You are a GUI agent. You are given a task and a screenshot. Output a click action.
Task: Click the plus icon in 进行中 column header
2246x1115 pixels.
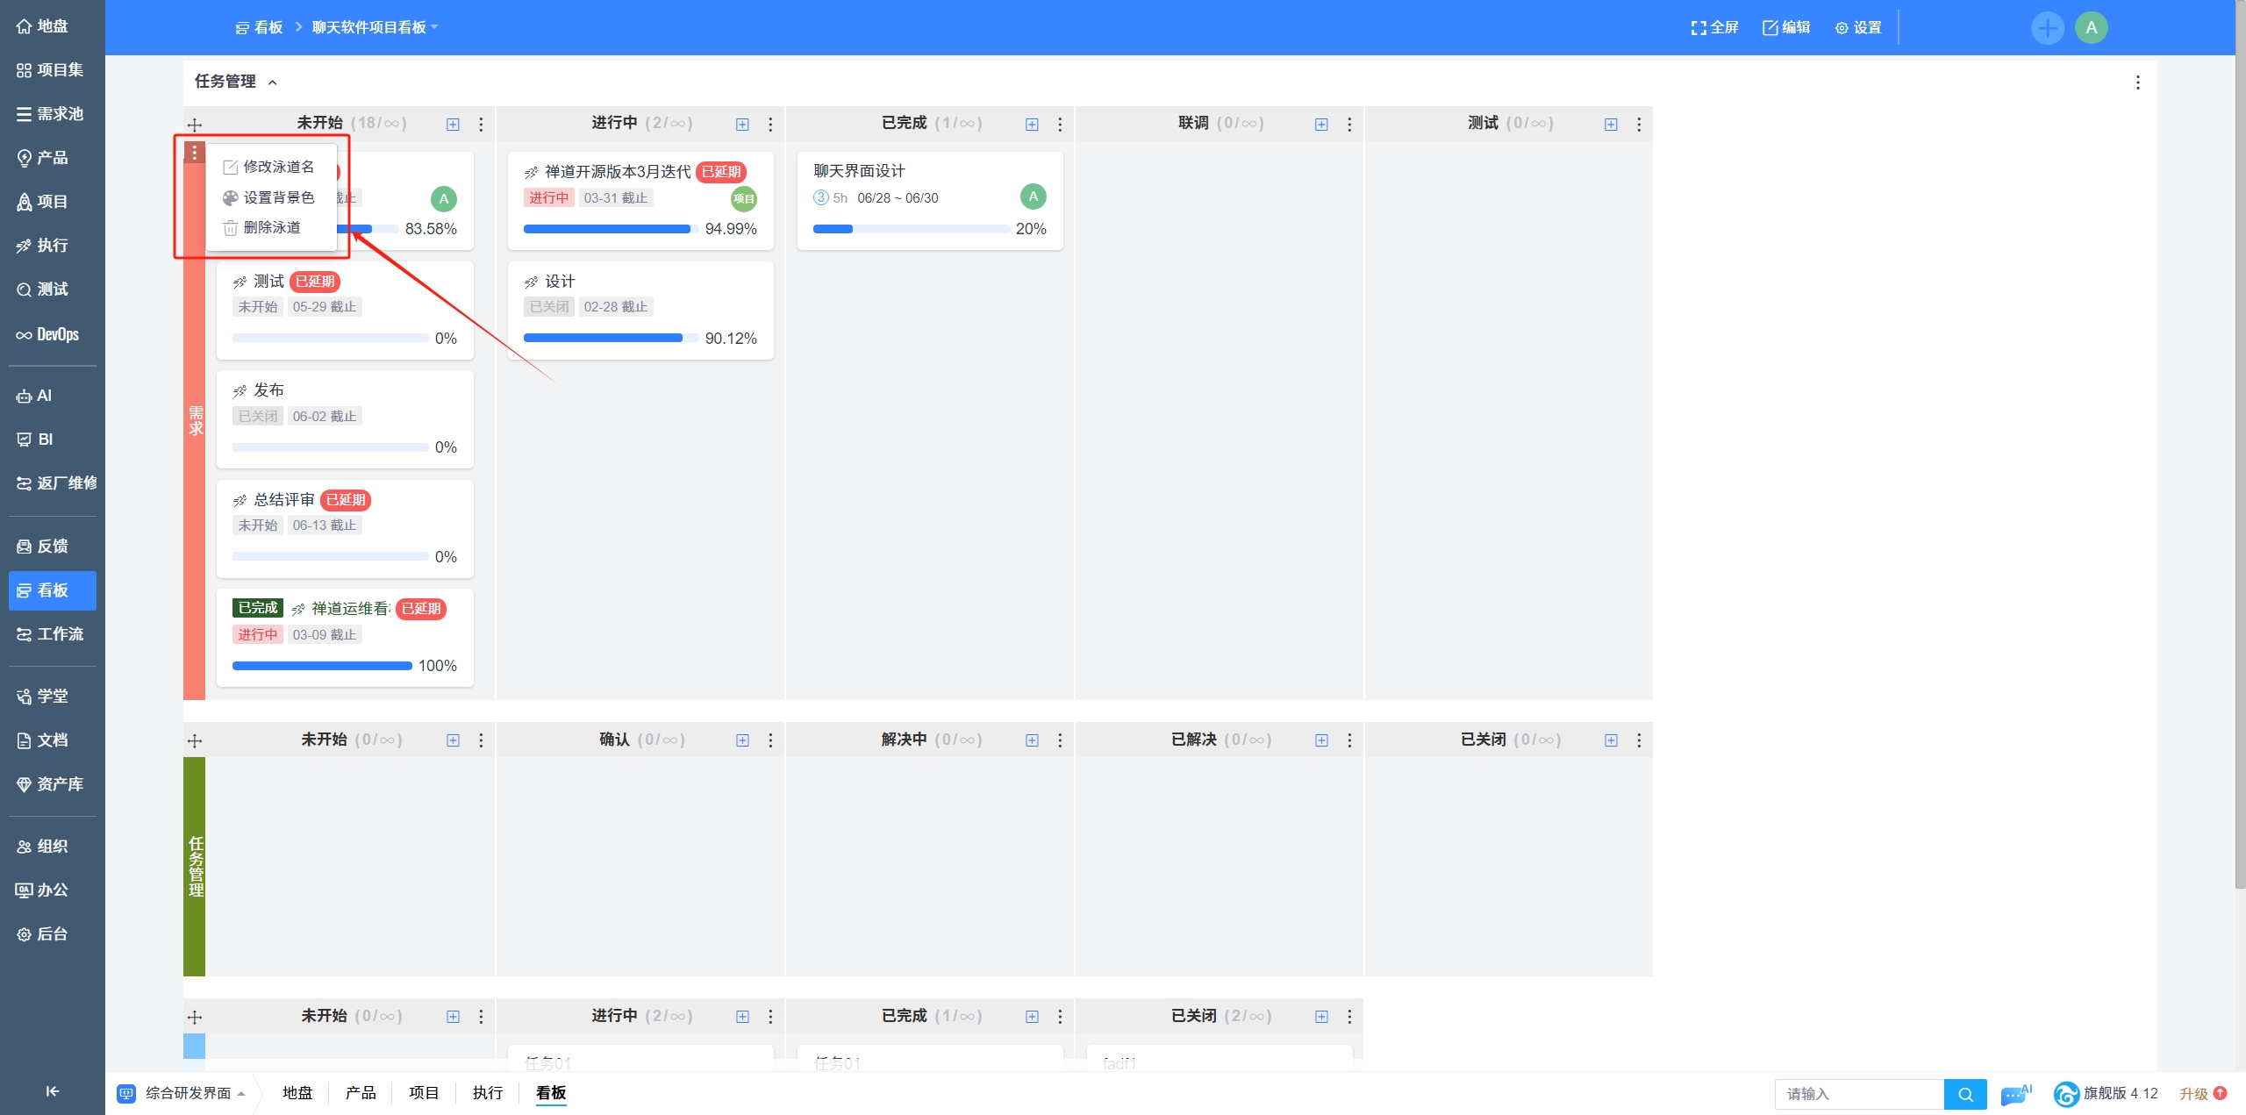click(x=742, y=125)
